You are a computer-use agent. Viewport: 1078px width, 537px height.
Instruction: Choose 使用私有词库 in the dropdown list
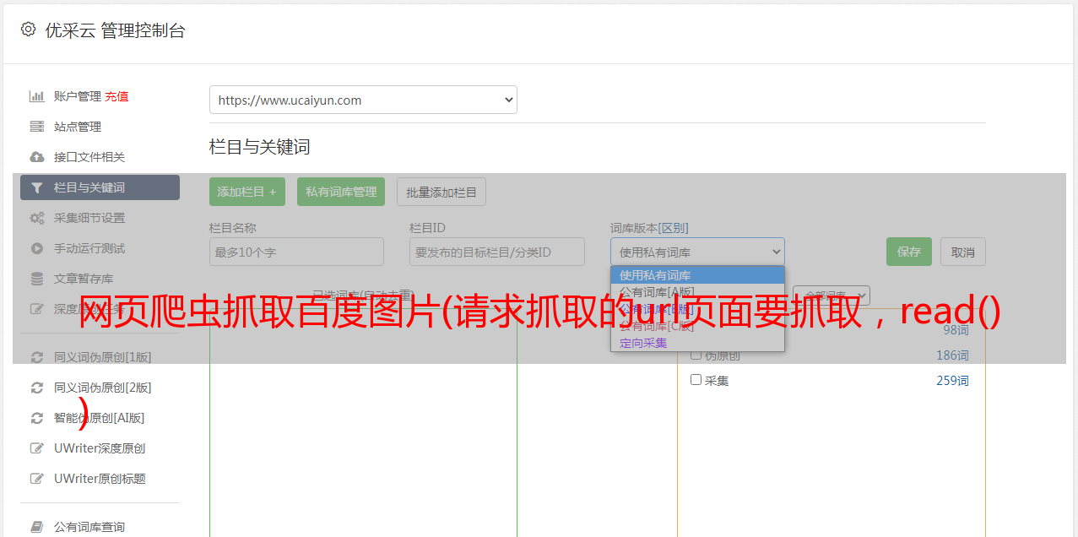pos(697,275)
